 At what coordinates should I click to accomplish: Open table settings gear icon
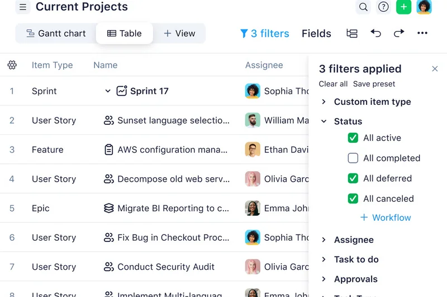click(x=12, y=65)
